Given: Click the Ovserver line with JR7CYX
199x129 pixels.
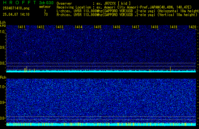Looking at the screenshot, I should pos(94,3).
